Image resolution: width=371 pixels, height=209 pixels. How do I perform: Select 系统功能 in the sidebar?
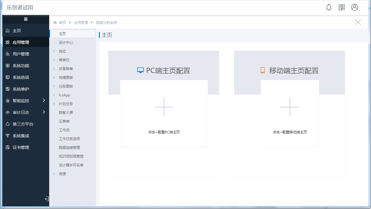[x=21, y=66]
